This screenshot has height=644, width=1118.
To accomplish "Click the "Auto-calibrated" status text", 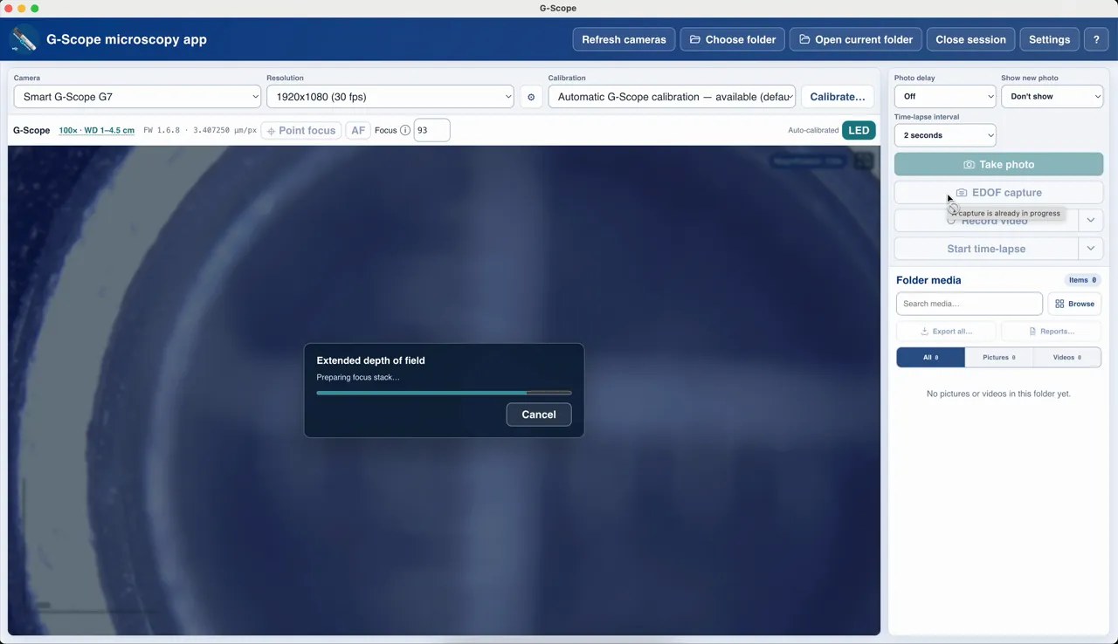I will coord(813,131).
